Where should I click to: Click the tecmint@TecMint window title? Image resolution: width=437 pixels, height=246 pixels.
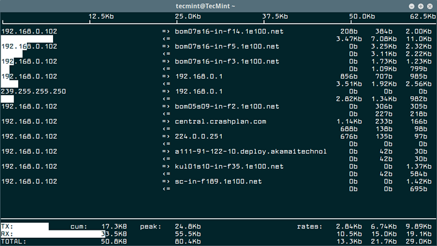(205, 6)
